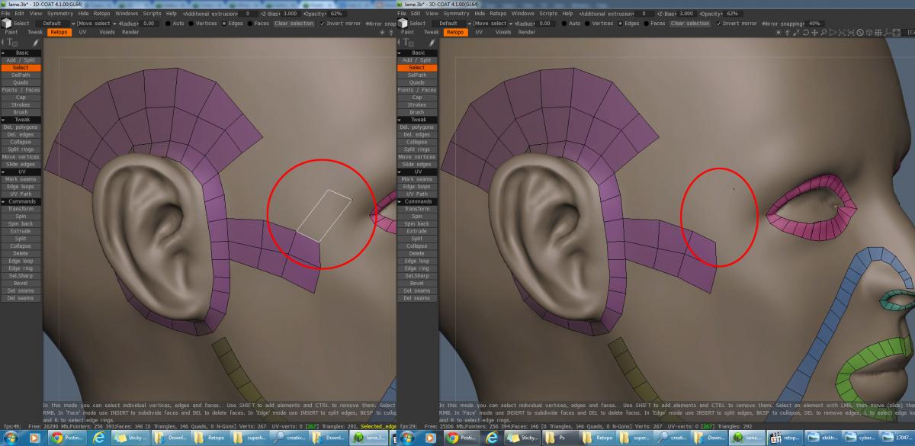
Task: Adjust Mirror snapping slider in right window
Action: click(793, 24)
